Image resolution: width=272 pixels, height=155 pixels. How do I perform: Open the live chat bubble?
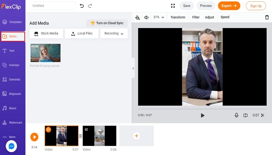[11, 146]
